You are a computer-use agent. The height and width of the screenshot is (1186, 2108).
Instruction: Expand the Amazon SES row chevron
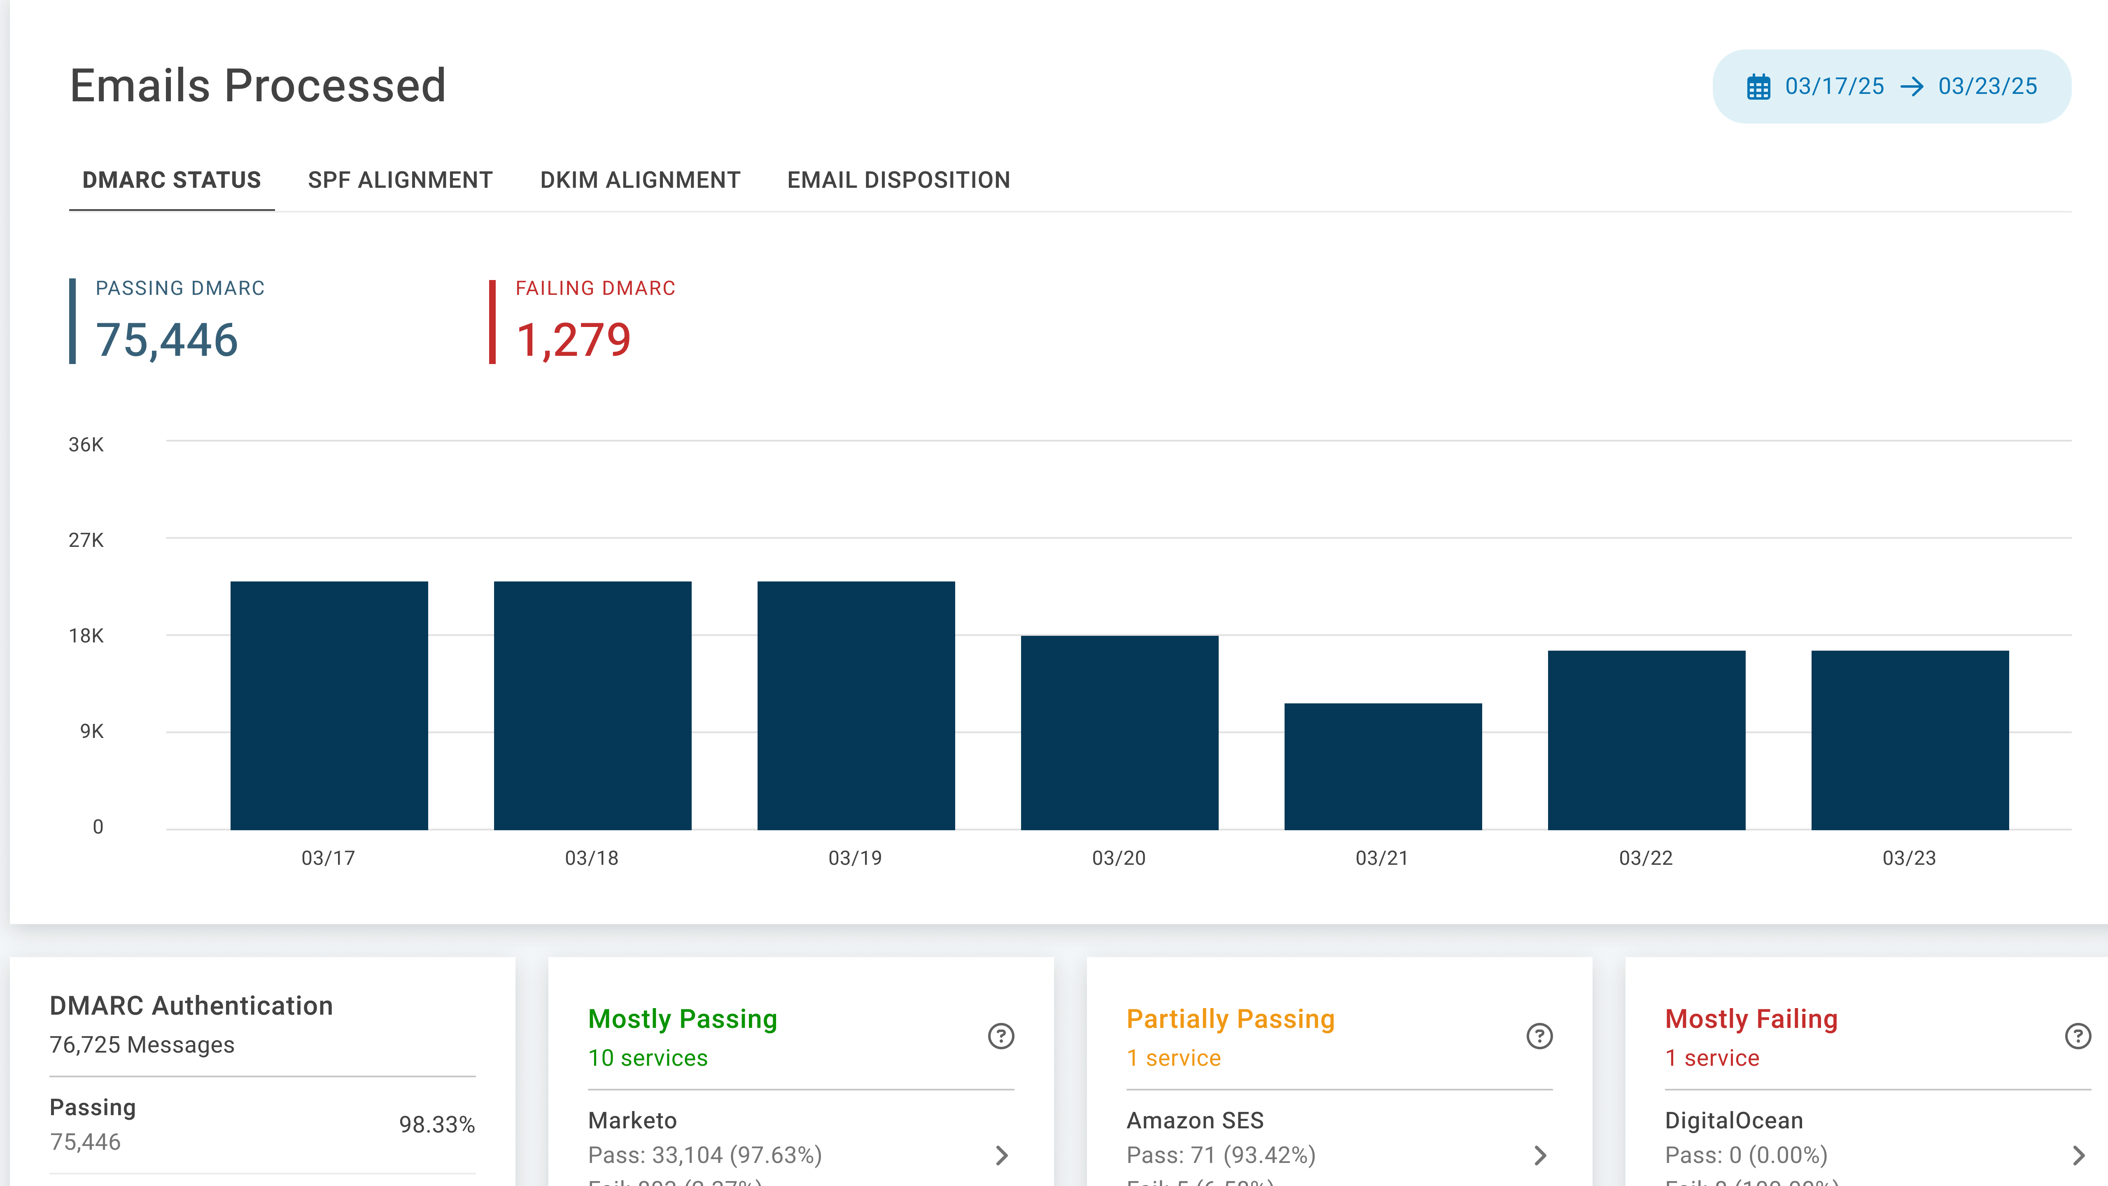click(1540, 1155)
